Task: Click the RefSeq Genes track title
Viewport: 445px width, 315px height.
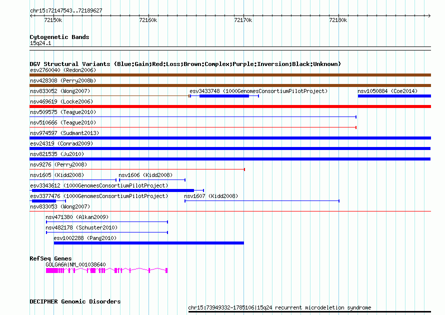Action: [50, 258]
